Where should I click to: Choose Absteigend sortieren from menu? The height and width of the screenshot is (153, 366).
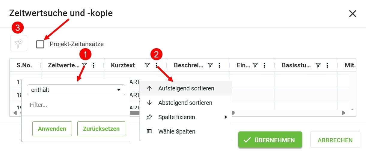coord(185,103)
